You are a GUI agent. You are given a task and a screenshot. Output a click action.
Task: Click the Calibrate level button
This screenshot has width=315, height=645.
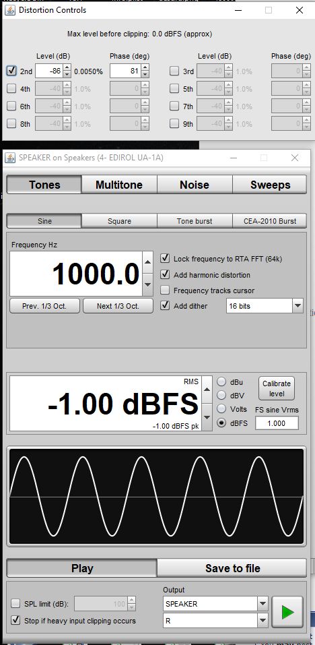pyautogui.click(x=277, y=388)
